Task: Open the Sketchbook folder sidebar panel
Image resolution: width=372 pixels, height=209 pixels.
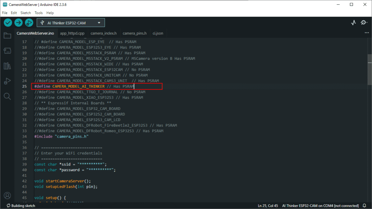Action: [7, 35]
